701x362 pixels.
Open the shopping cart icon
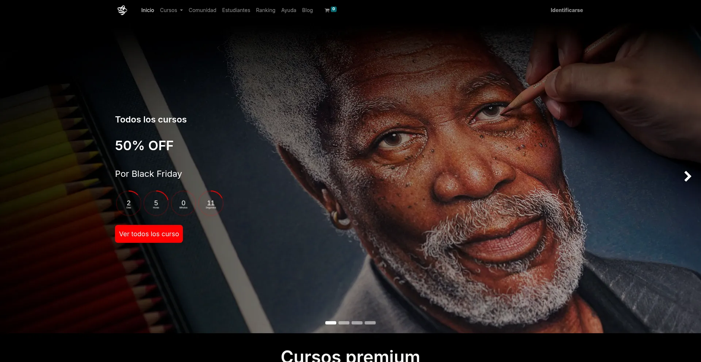[x=327, y=11]
